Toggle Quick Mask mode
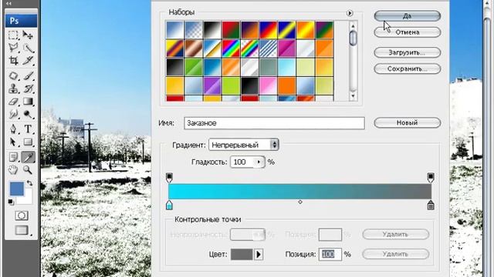494x277 pixels. pos(21,215)
